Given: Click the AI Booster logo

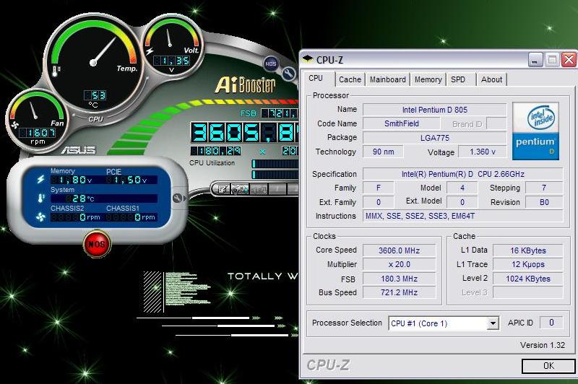Looking at the screenshot, I should [245, 85].
